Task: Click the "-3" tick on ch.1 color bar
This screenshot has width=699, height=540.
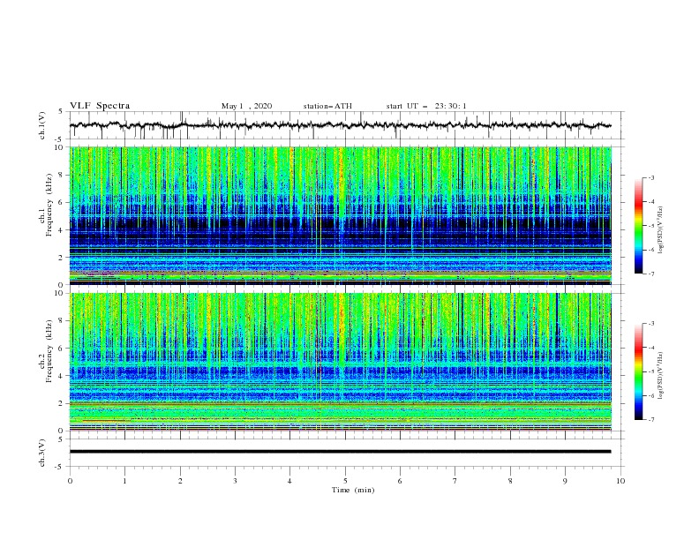Action: point(650,177)
